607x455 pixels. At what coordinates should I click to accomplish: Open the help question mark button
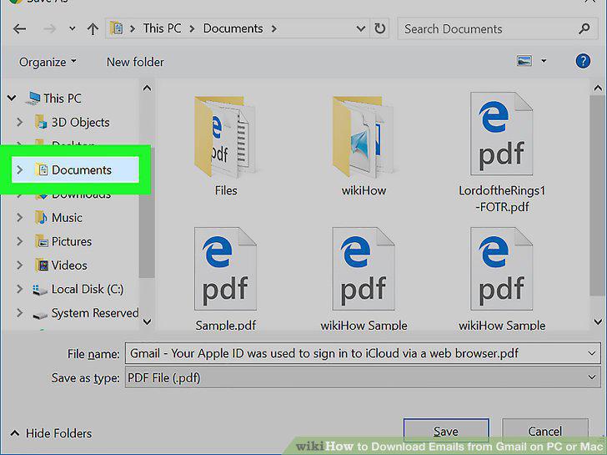tap(583, 61)
